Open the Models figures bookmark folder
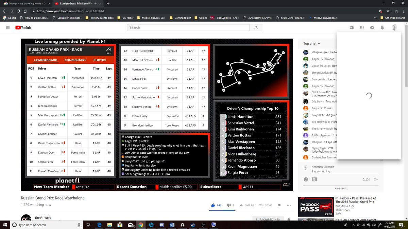The width and height of the screenshot is (408, 229). pyautogui.click(x=152, y=18)
